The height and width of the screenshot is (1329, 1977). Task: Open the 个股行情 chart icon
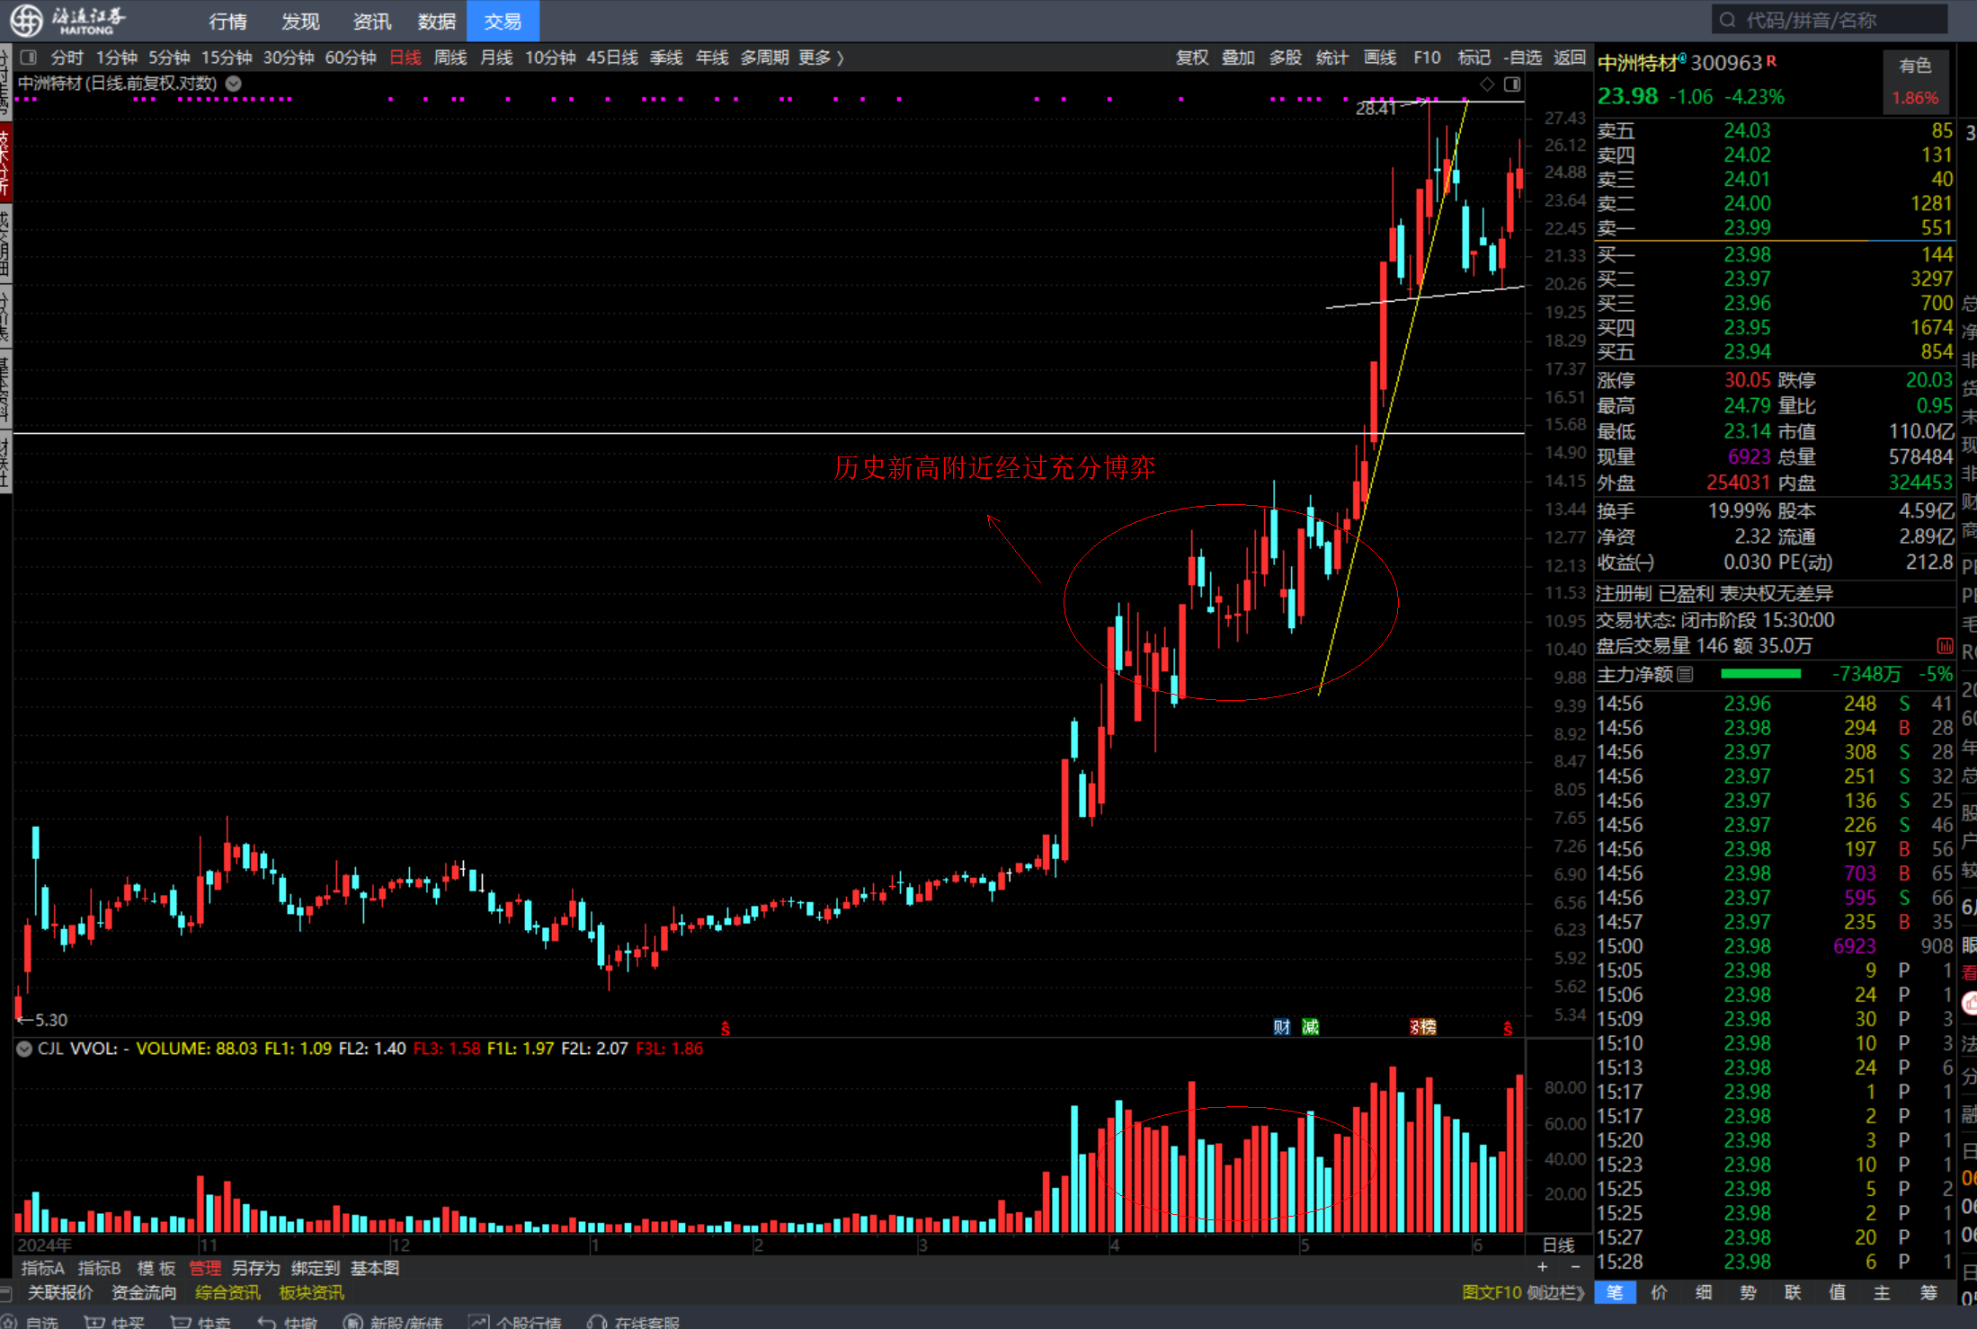coord(478,1322)
